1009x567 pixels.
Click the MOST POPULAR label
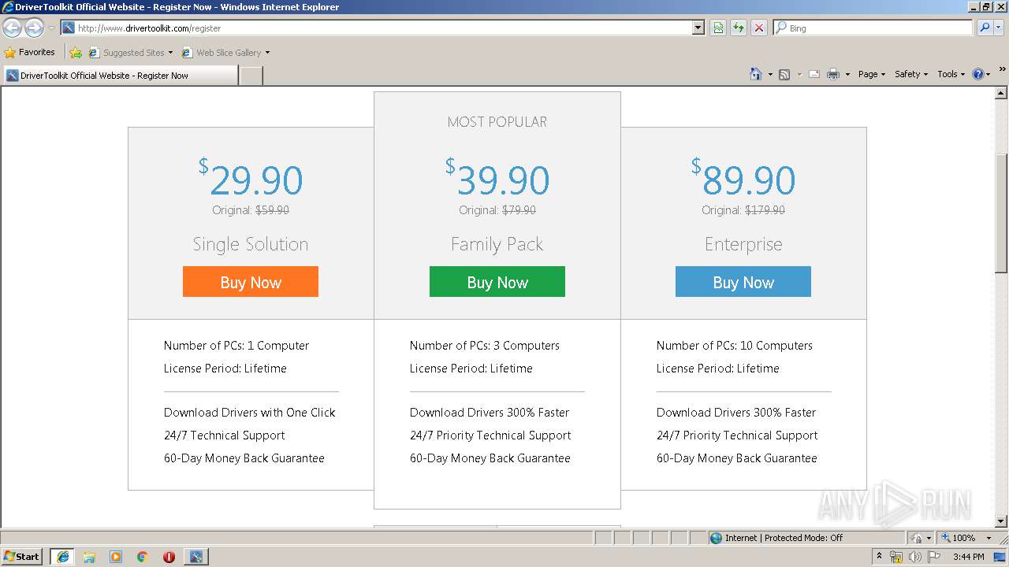(497, 122)
